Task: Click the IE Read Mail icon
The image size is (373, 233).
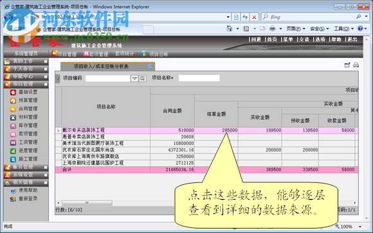Action: [262, 29]
